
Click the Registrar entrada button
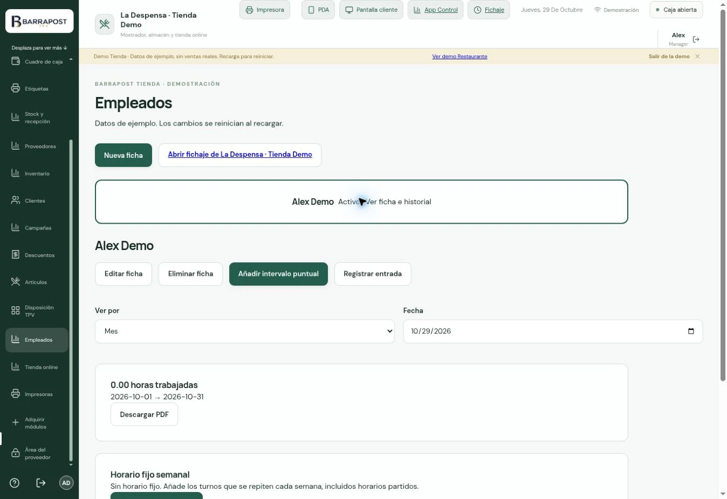(373, 274)
